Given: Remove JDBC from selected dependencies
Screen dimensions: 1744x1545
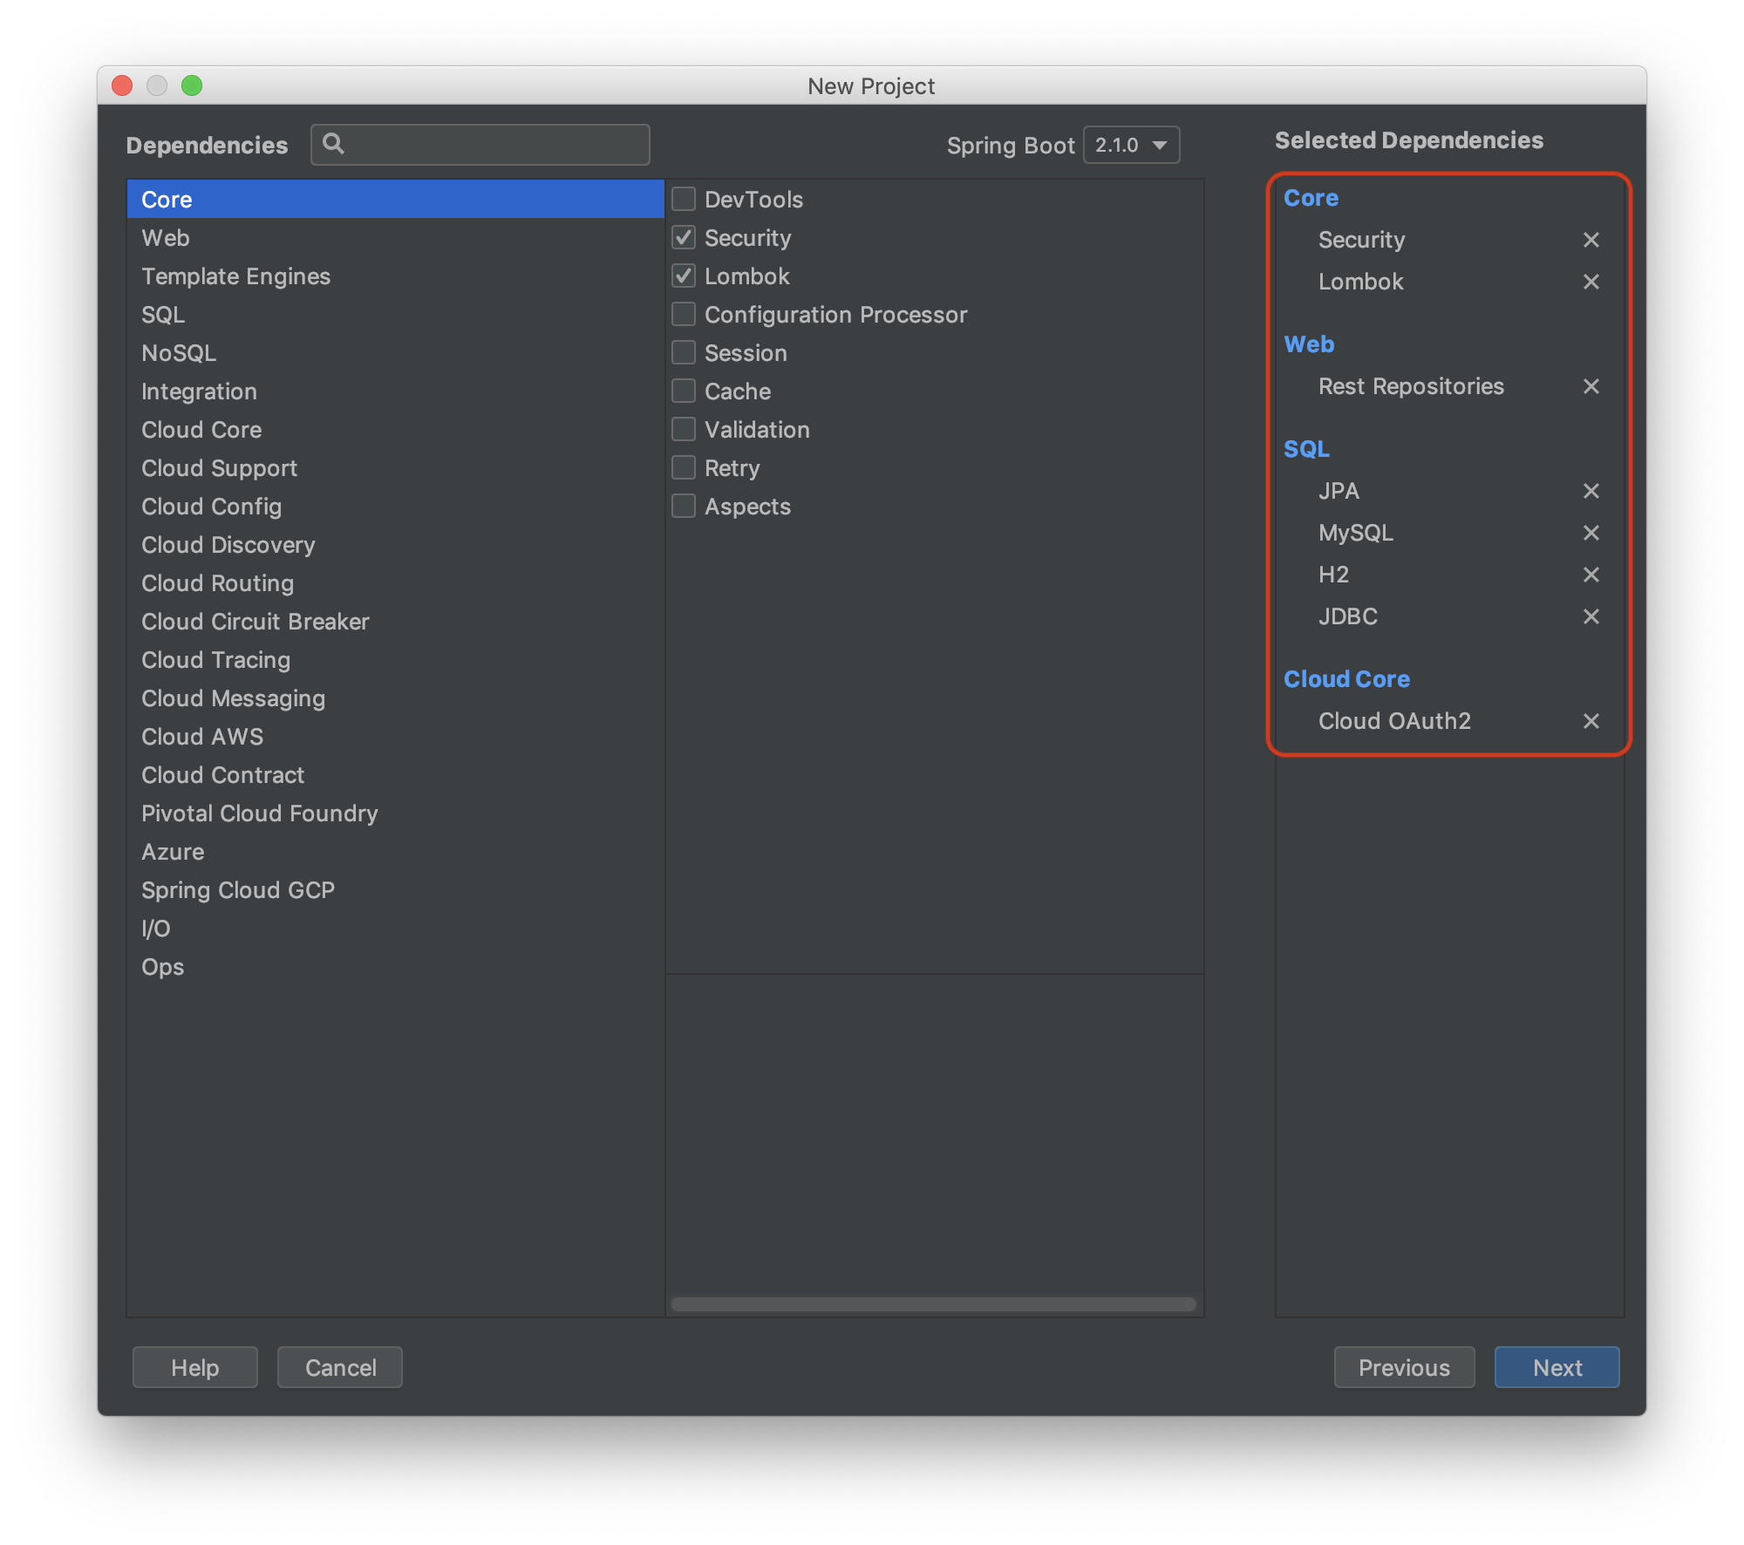Looking at the screenshot, I should (x=1591, y=616).
